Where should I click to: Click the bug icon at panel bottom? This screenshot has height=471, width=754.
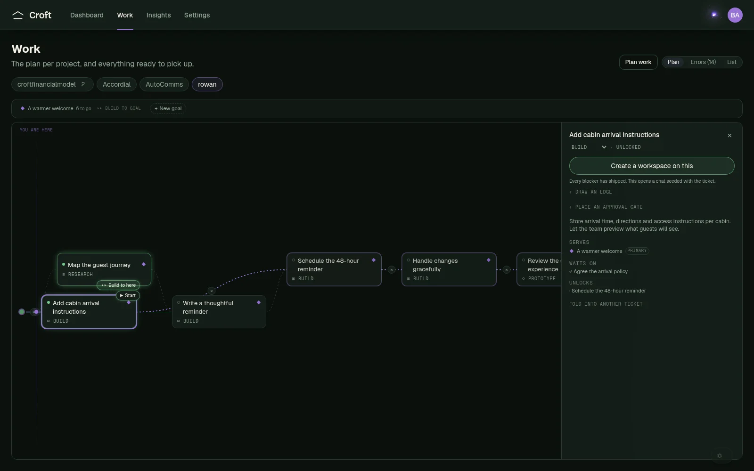pyautogui.click(x=720, y=455)
